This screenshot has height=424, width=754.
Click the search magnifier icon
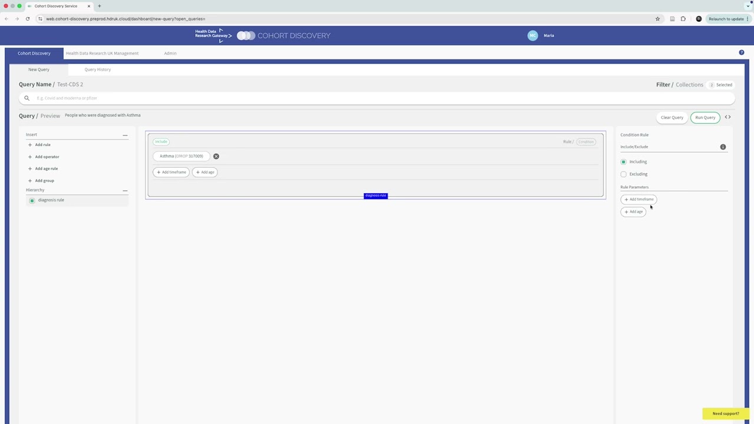click(27, 98)
